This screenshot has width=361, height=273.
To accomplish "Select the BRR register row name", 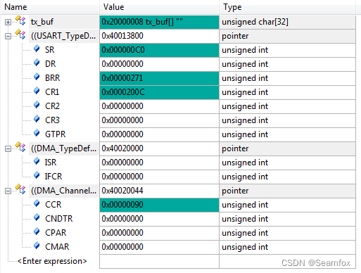I will [x=53, y=78].
